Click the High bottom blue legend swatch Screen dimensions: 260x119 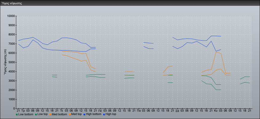[x=84, y=114]
